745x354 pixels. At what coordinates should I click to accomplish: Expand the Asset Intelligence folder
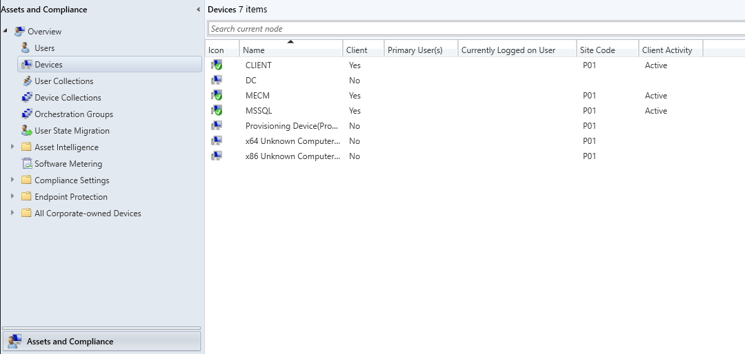(12, 147)
